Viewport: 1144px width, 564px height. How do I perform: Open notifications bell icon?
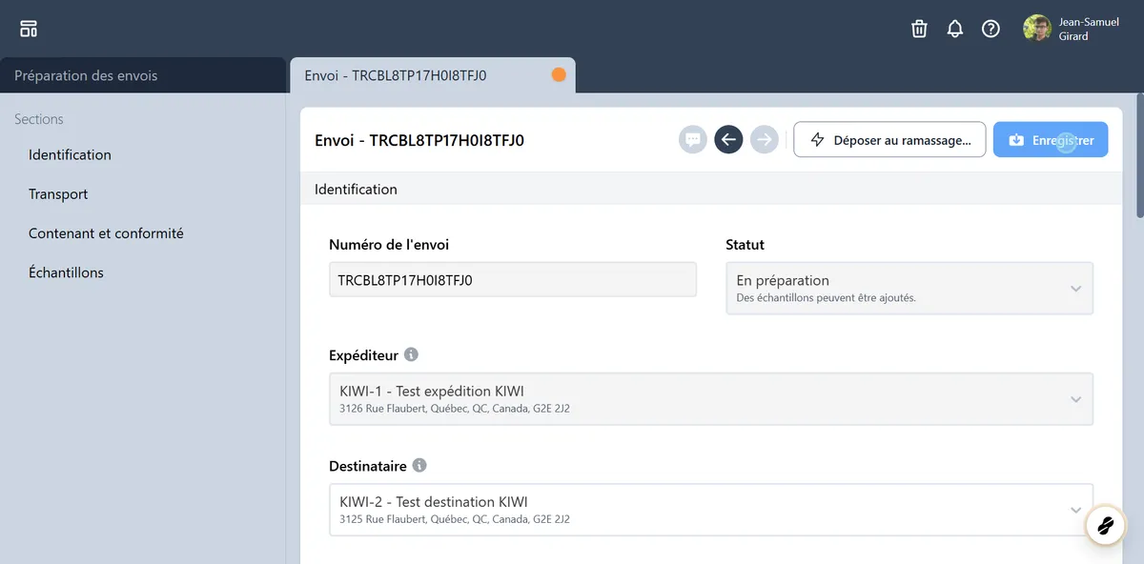[954, 29]
